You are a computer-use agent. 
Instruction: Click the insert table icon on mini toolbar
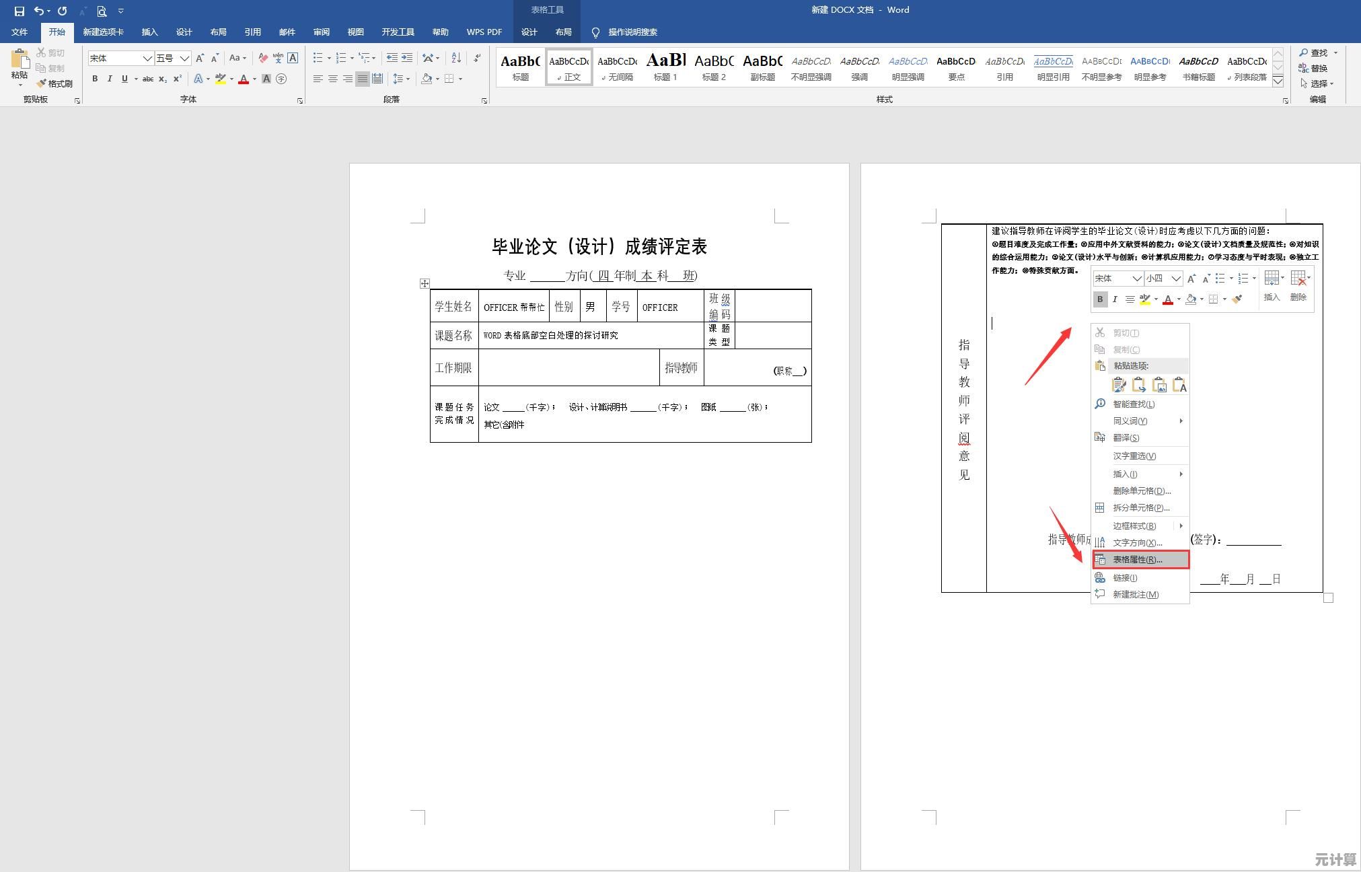point(1271,277)
